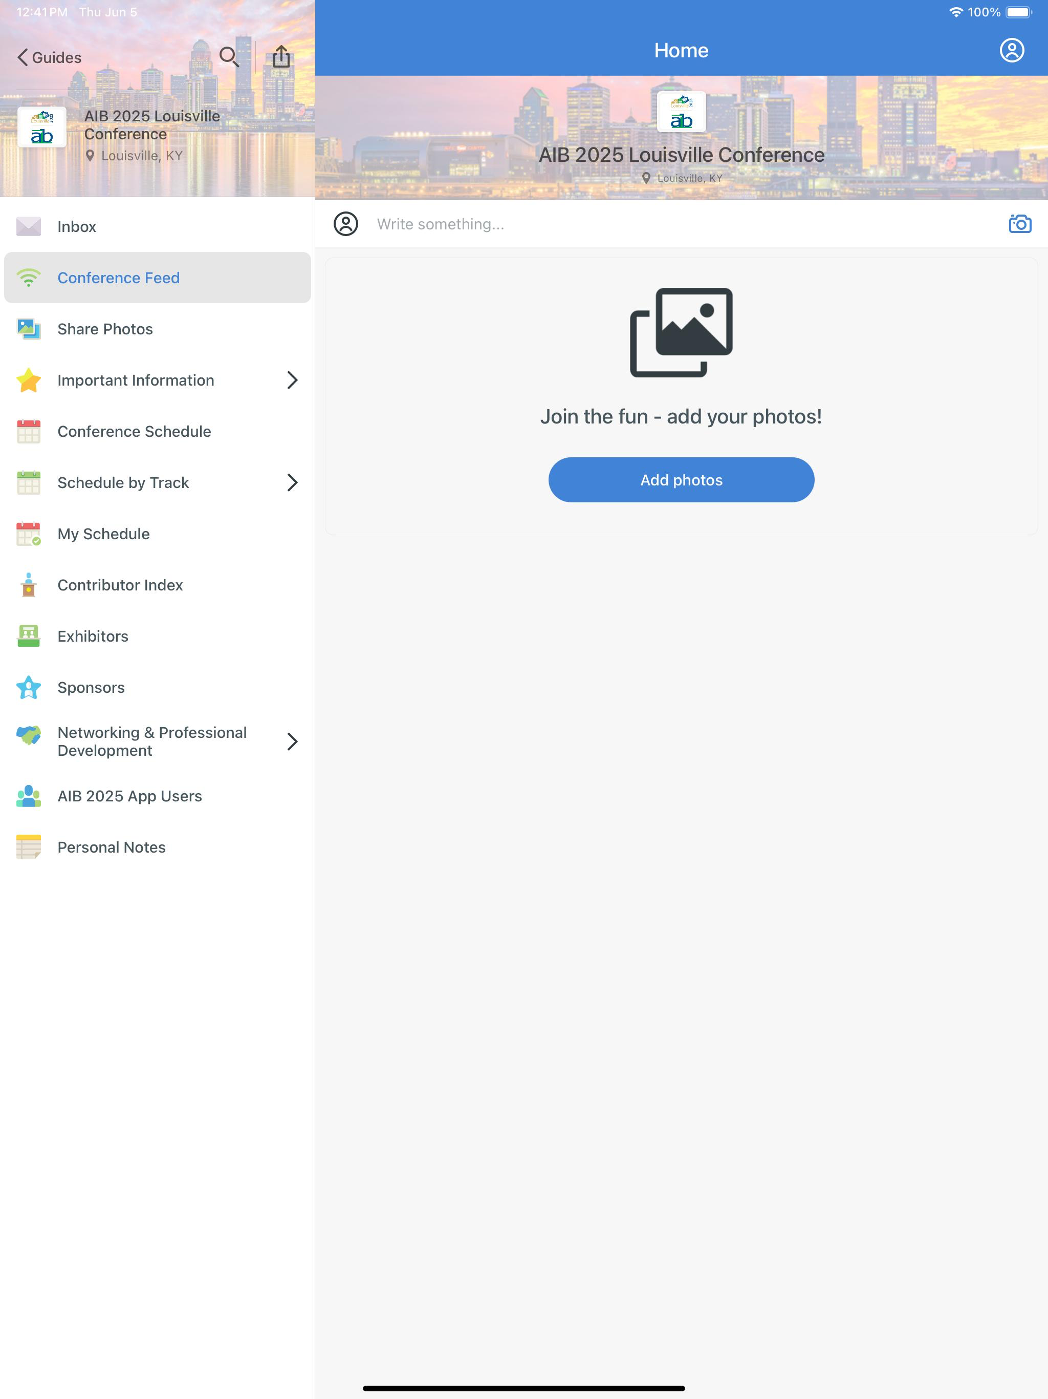The width and height of the screenshot is (1048, 1399).
Task: Tap AIB 2025 Louisville Conference banner title
Action: [x=682, y=155]
